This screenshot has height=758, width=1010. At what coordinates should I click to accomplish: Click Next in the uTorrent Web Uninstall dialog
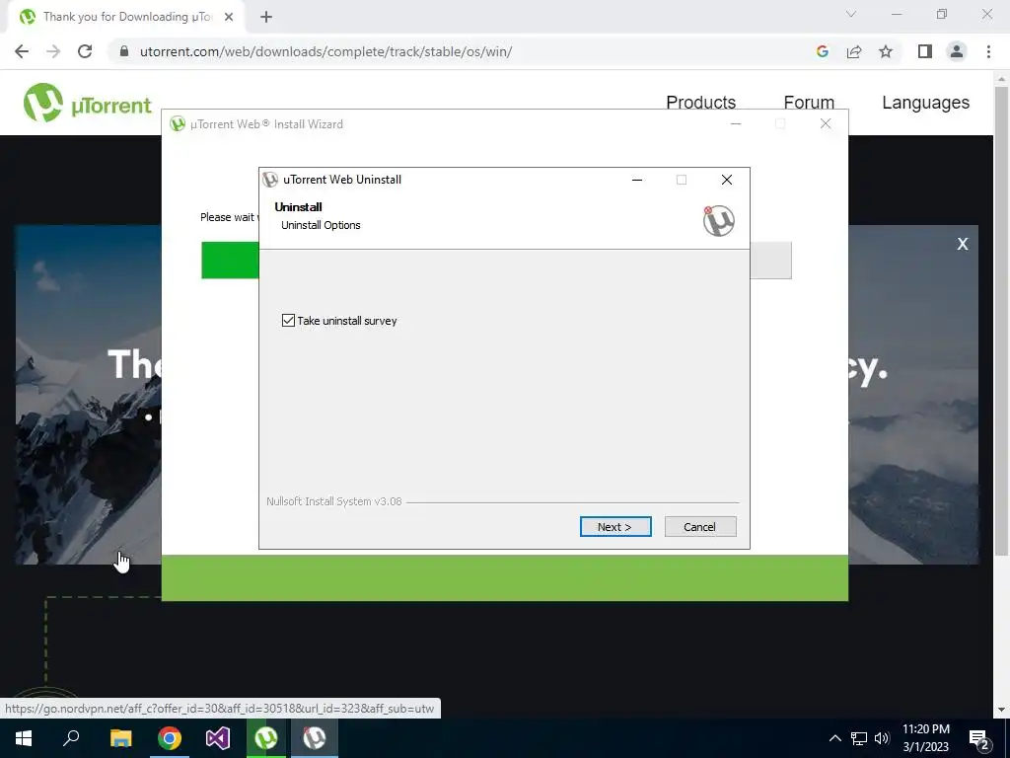(x=615, y=527)
